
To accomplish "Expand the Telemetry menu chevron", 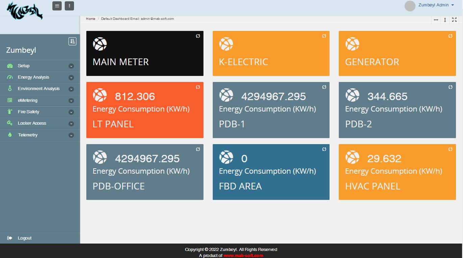I will [71, 135].
